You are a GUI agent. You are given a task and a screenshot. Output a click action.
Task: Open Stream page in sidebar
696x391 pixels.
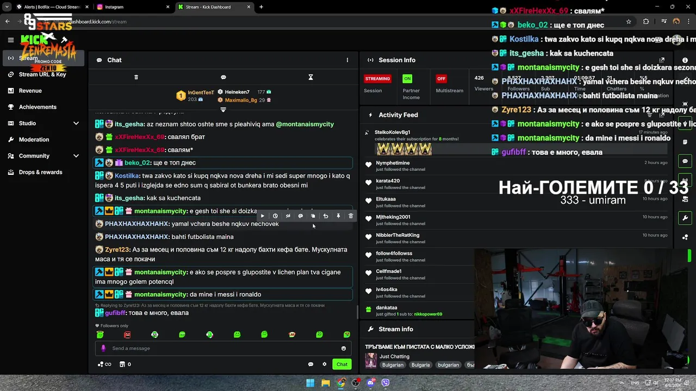point(42,58)
